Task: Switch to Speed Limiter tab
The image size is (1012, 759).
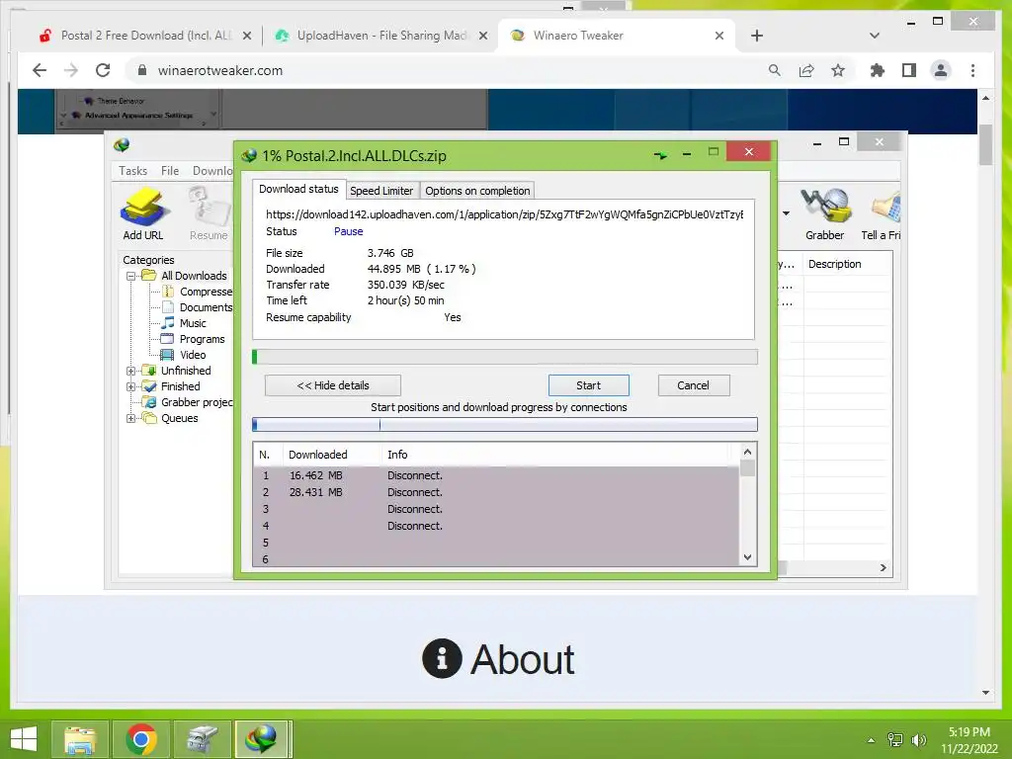Action: (x=381, y=191)
